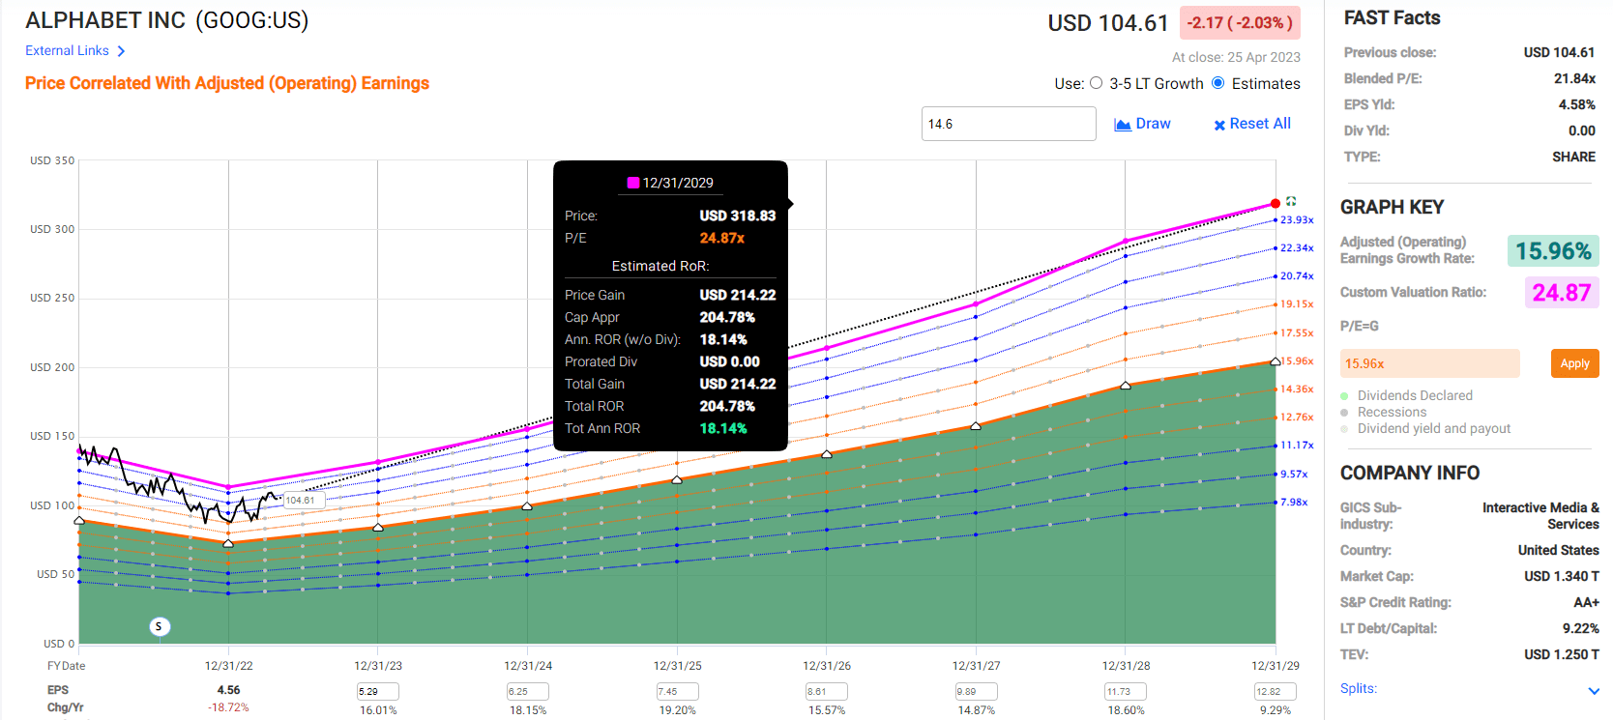Click the Blended P/E value 21.84x
1613x720 pixels.
1574,78
